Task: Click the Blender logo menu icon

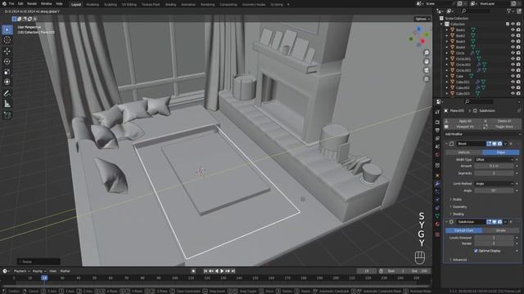Action: pos(4,3)
